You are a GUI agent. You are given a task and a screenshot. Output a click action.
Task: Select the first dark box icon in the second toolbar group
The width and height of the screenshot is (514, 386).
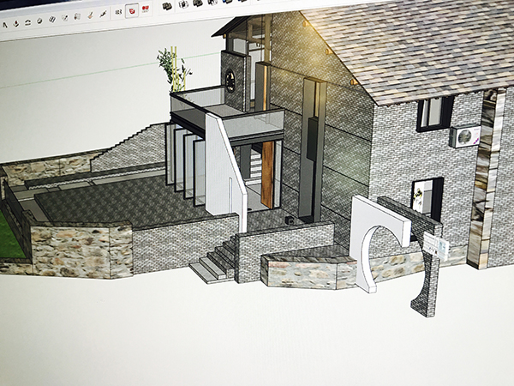[x=168, y=6]
